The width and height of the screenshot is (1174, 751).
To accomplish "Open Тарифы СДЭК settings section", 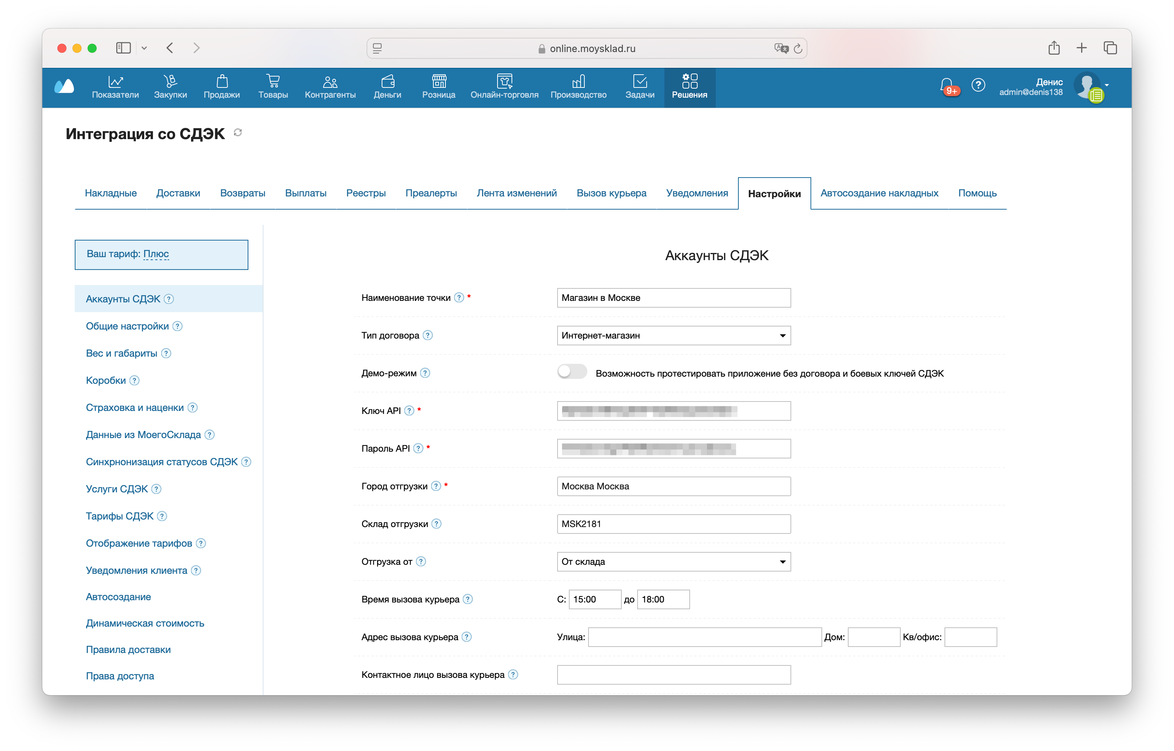I will tap(120, 516).
